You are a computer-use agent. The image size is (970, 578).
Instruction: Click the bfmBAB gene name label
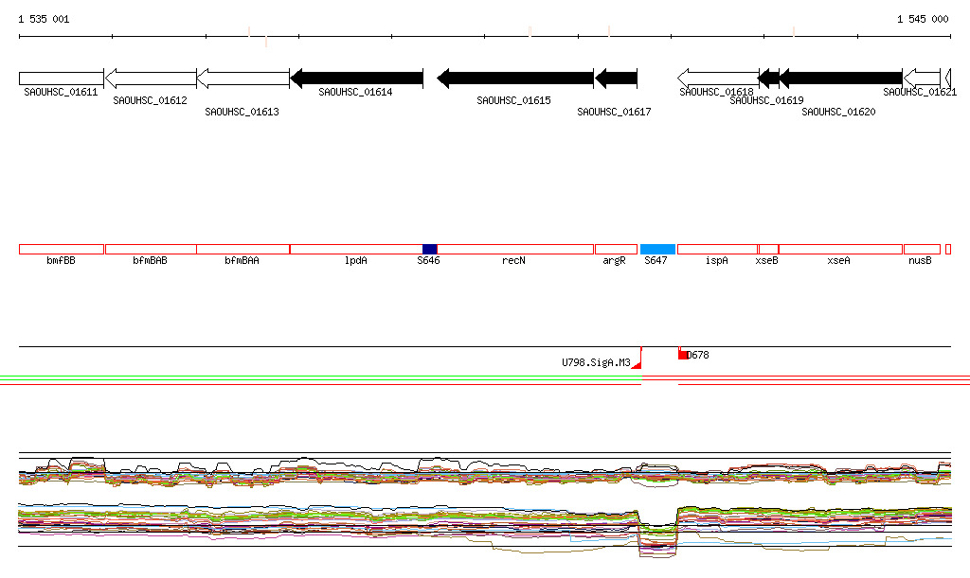150,260
